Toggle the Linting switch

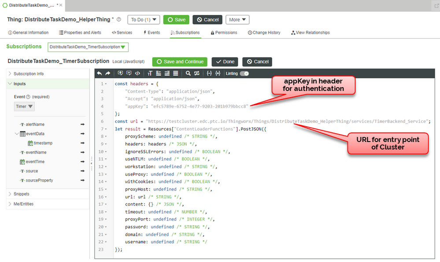pos(244,73)
